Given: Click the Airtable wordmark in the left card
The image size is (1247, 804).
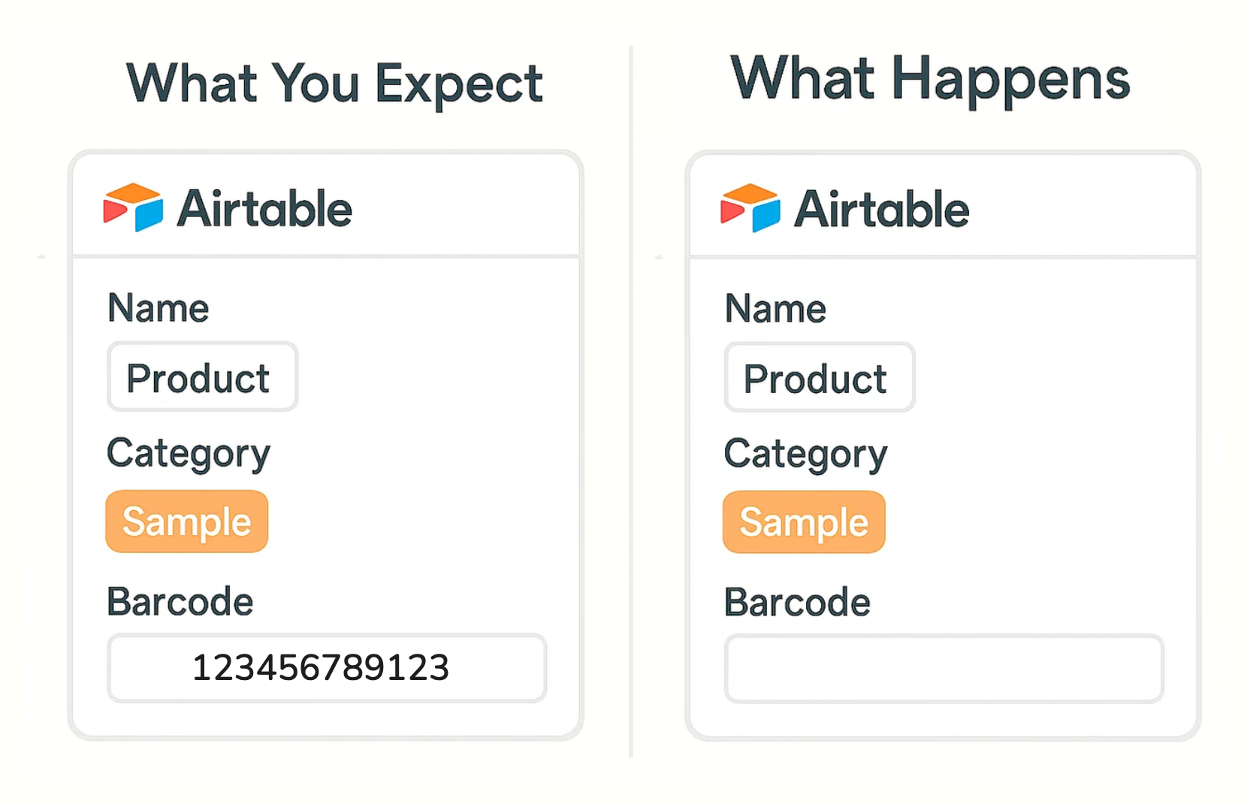Looking at the screenshot, I should tap(264, 208).
